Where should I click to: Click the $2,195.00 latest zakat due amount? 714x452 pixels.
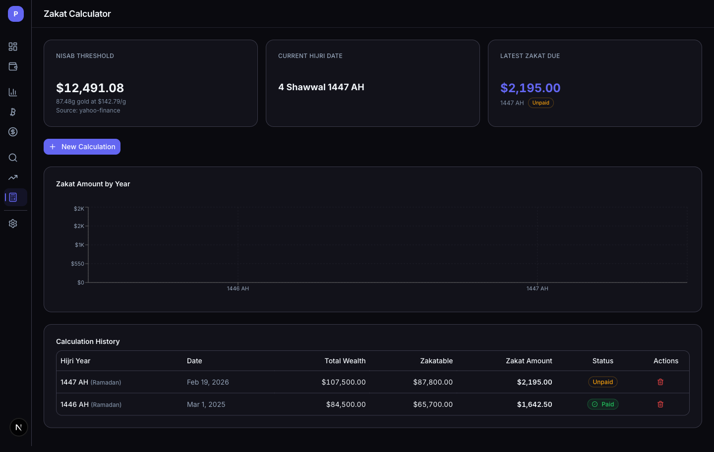[530, 88]
